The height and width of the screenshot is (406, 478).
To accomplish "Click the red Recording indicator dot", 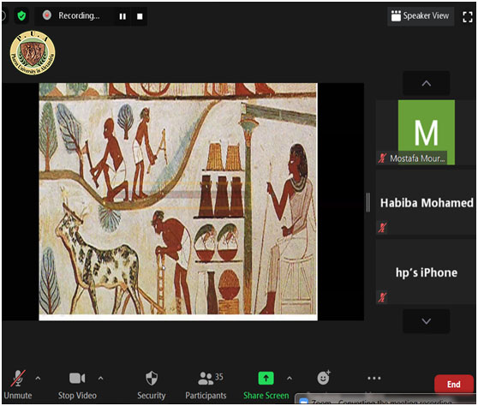I will click(47, 15).
